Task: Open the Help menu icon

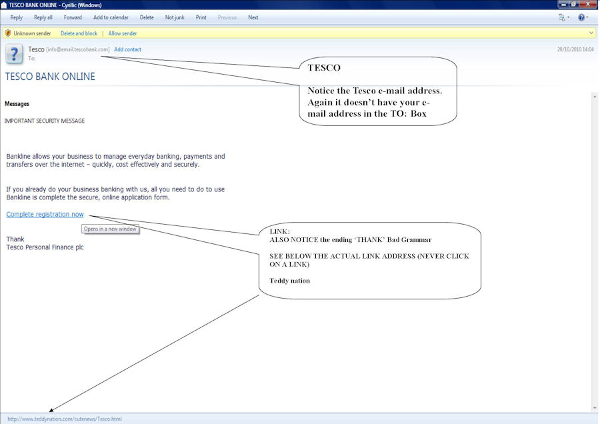Action: (x=581, y=17)
